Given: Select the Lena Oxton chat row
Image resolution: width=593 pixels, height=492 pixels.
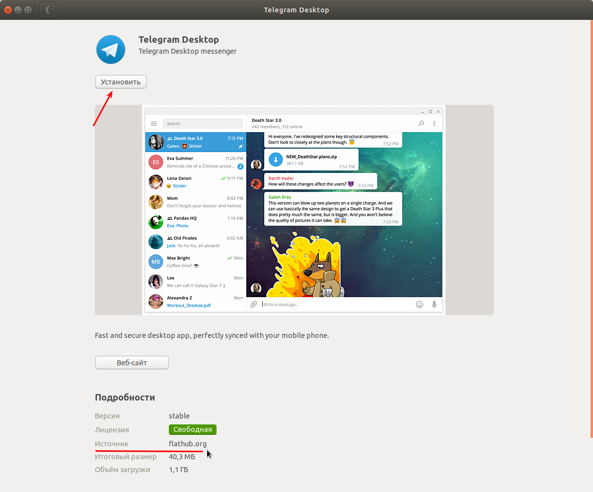Looking at the screenshot, I should tap(196, 182).
